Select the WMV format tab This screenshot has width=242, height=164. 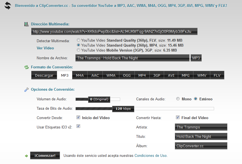(202, 75)
